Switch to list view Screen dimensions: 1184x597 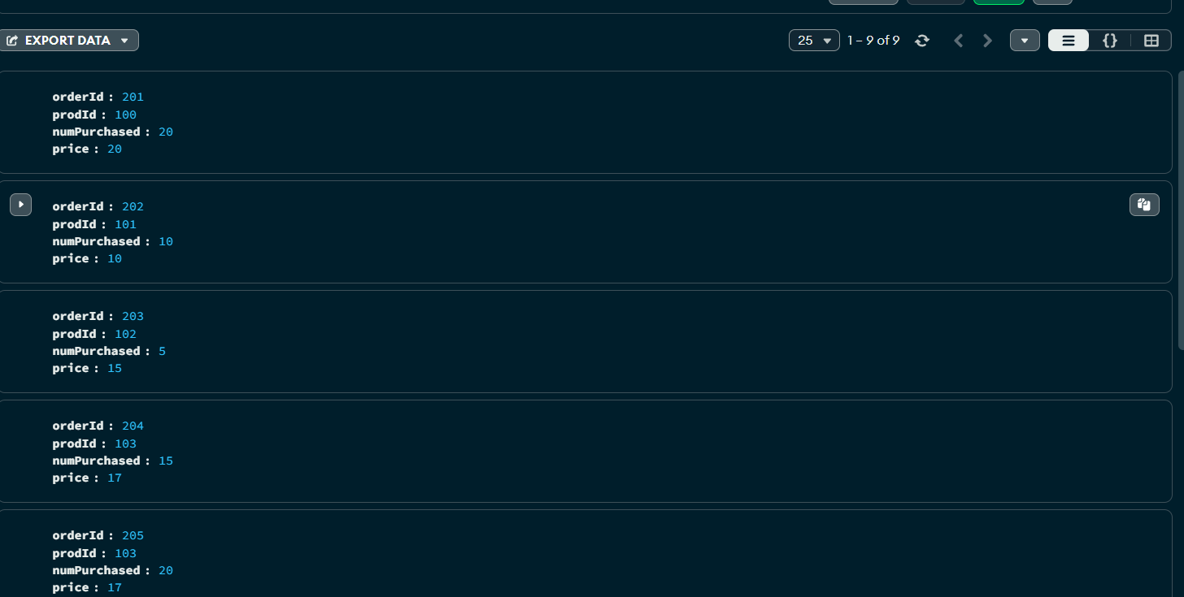[1069, 41]
